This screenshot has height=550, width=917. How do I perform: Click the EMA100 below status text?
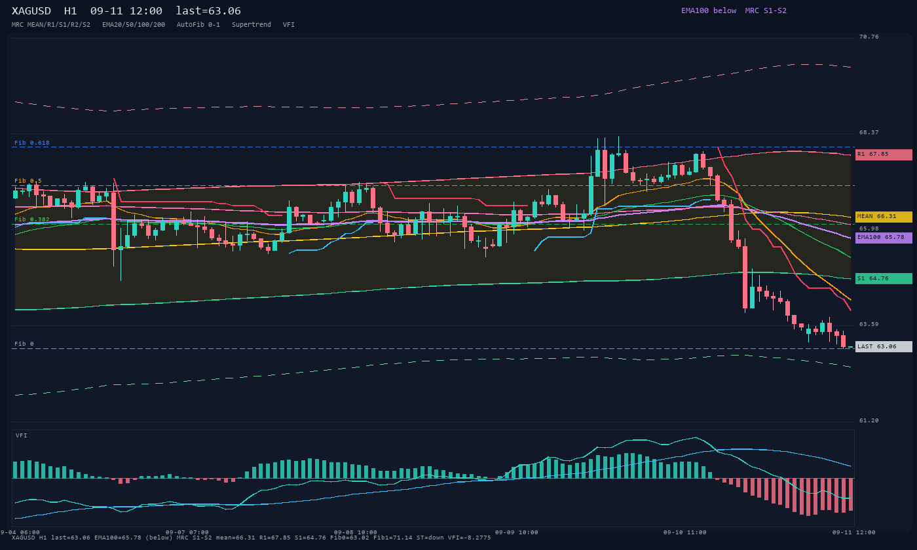(x=709, y=10)
